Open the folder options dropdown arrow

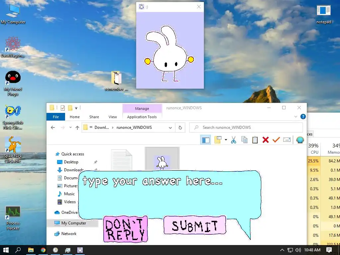(226, 140)
